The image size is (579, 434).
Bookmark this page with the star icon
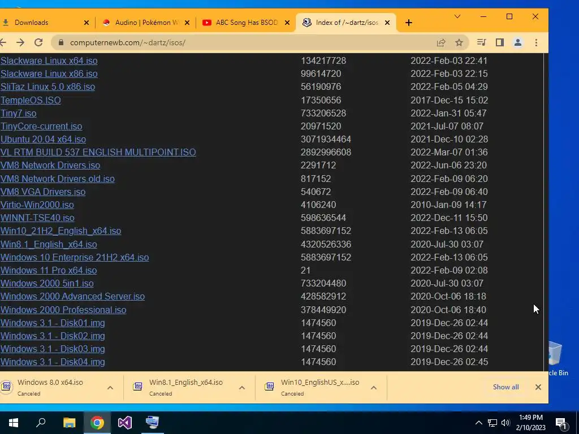pos(459,42)
